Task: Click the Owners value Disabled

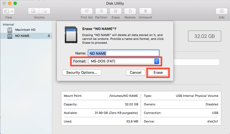Action: pyautogui.click(x=212, y=104)
